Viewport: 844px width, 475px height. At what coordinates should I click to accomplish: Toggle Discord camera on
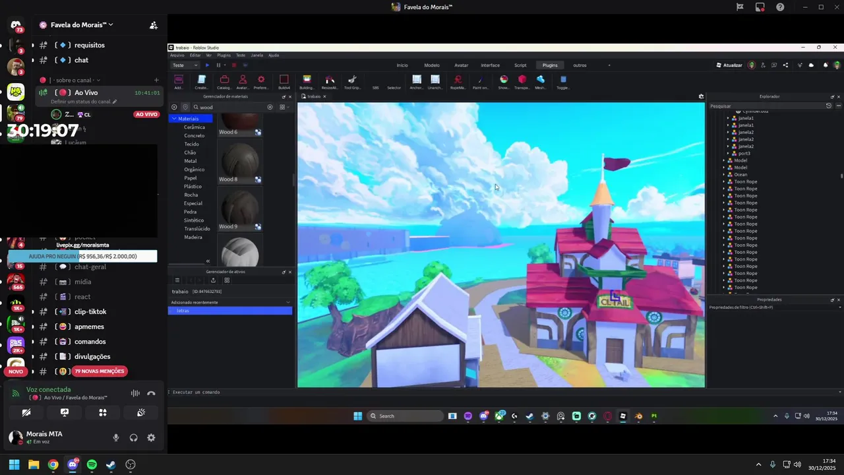pyautogui.click(x=26, y=412)
